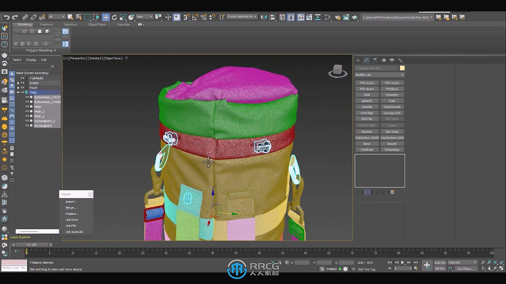This screenshot has width=506, height=284.
Task: Click Align tool icon
Action: [x=272, y=17]
